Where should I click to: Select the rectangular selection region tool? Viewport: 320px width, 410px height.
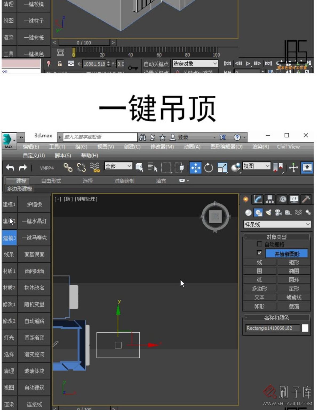click(x=166, y=168)
